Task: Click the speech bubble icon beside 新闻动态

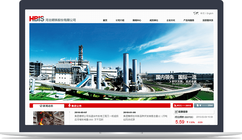Action: [x=40, y=106]
